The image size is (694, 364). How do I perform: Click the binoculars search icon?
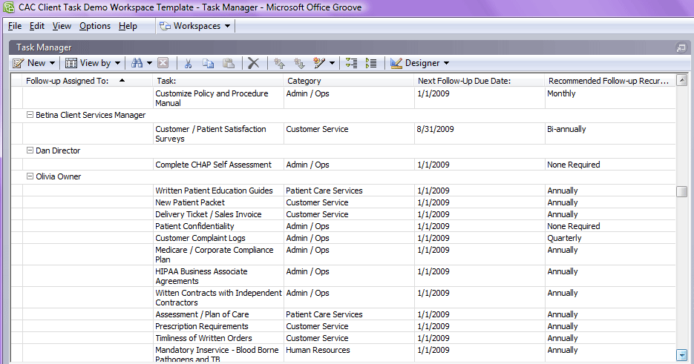[x=137, y=63]
